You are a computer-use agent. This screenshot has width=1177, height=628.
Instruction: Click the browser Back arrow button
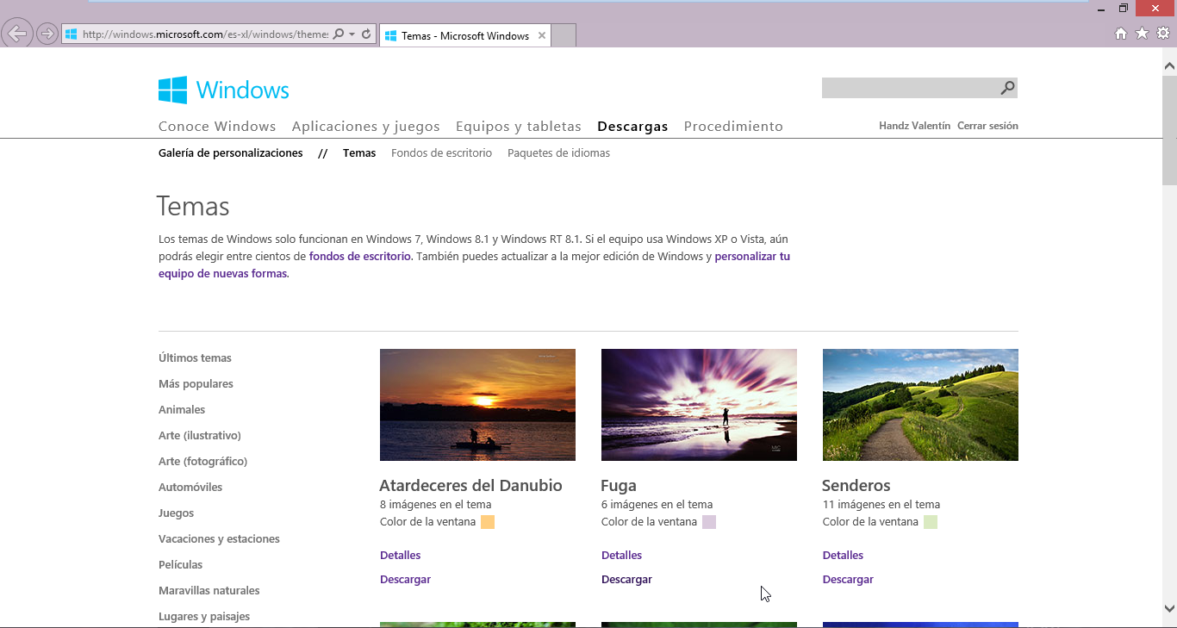click(x=16, y=34)
